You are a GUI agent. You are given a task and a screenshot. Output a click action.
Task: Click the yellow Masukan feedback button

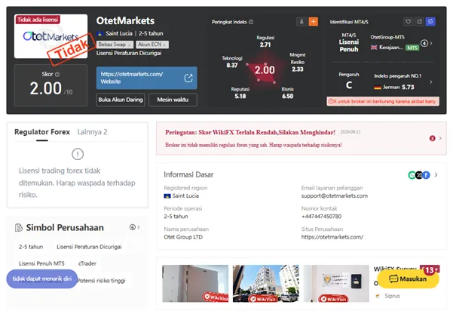coord(409,279)
